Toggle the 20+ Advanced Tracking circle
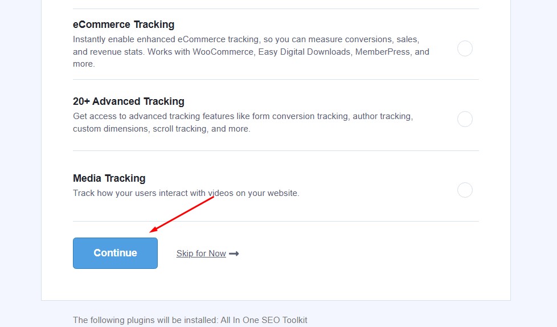Image resolution: width=557 pixels, height=327 pixels. [x=465, y=119]
